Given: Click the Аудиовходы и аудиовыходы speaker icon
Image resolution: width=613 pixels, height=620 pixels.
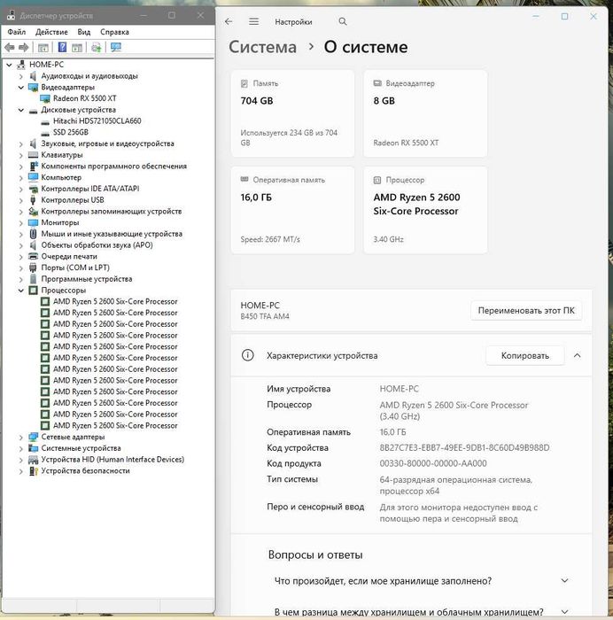Looking at the screenshot, I should tap(34, 76).
